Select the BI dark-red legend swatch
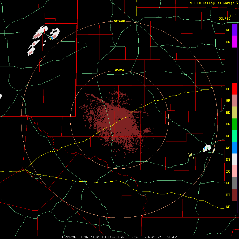 (234, 195)
